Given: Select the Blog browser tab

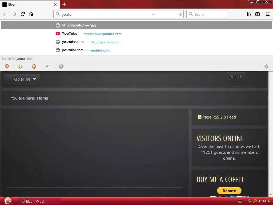Looking at the screenshot, I should (x=30, y=5).
